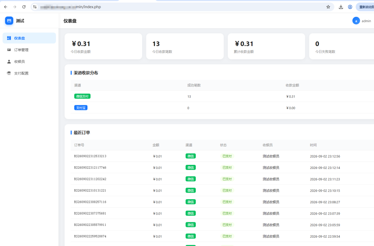Click the 今日收款金额 ¥0.31 card
This screenshot has width=374, height=246.
click(x=103, y=46)
